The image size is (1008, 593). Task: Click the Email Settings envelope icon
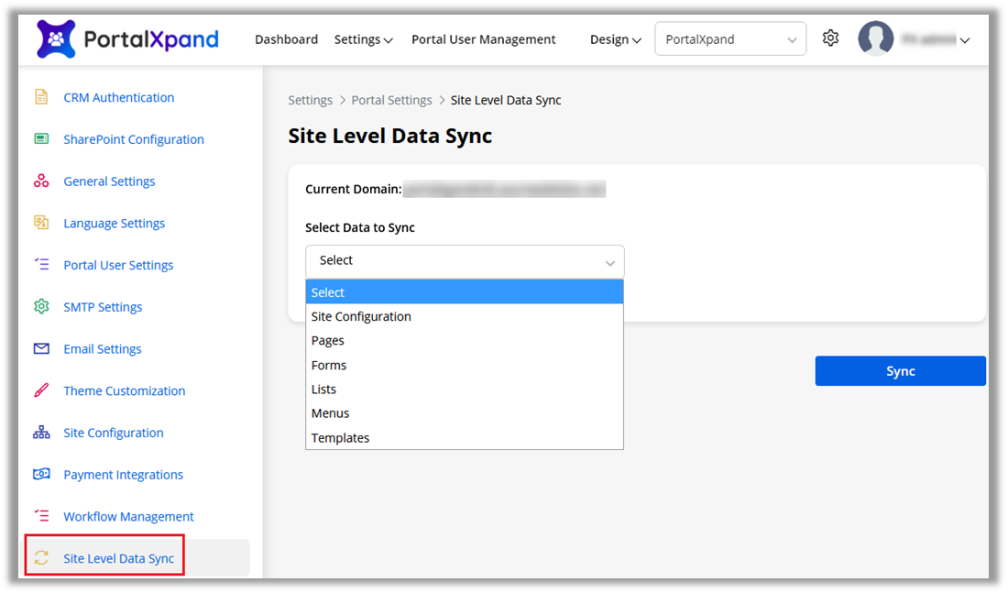click(41, 349)
